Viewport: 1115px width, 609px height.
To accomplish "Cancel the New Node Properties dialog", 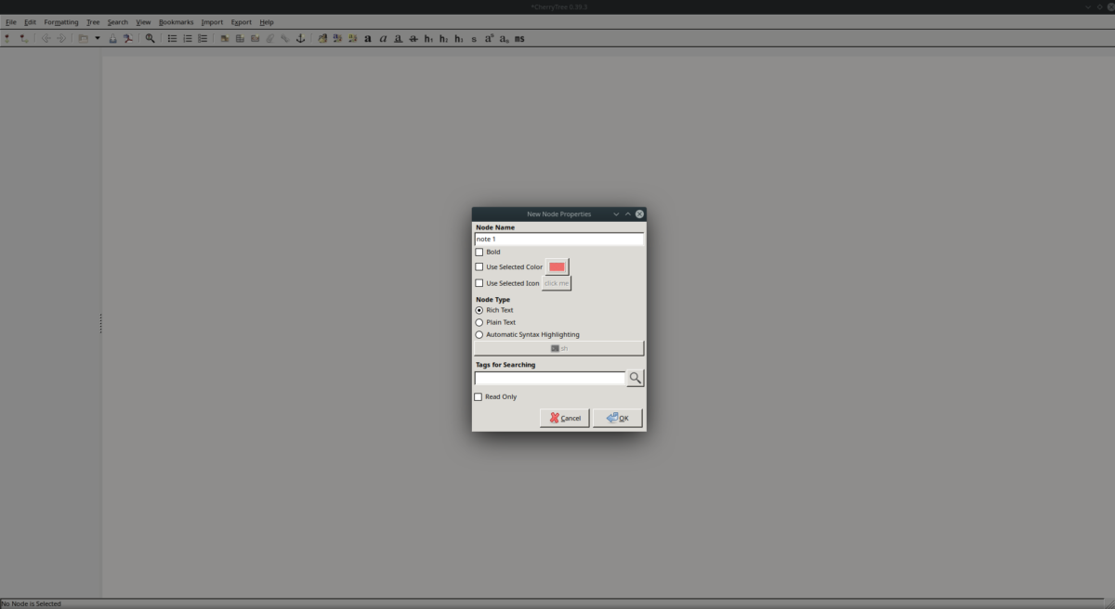I will pos(564,418).
